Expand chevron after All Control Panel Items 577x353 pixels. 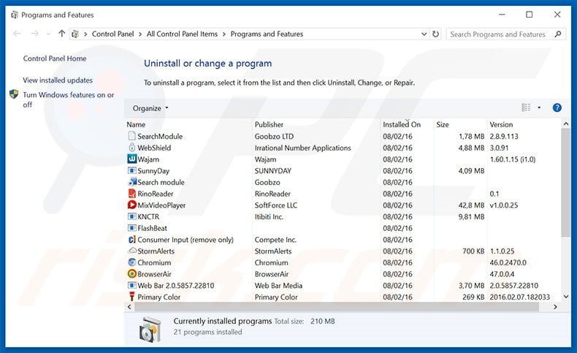(224, 34)
